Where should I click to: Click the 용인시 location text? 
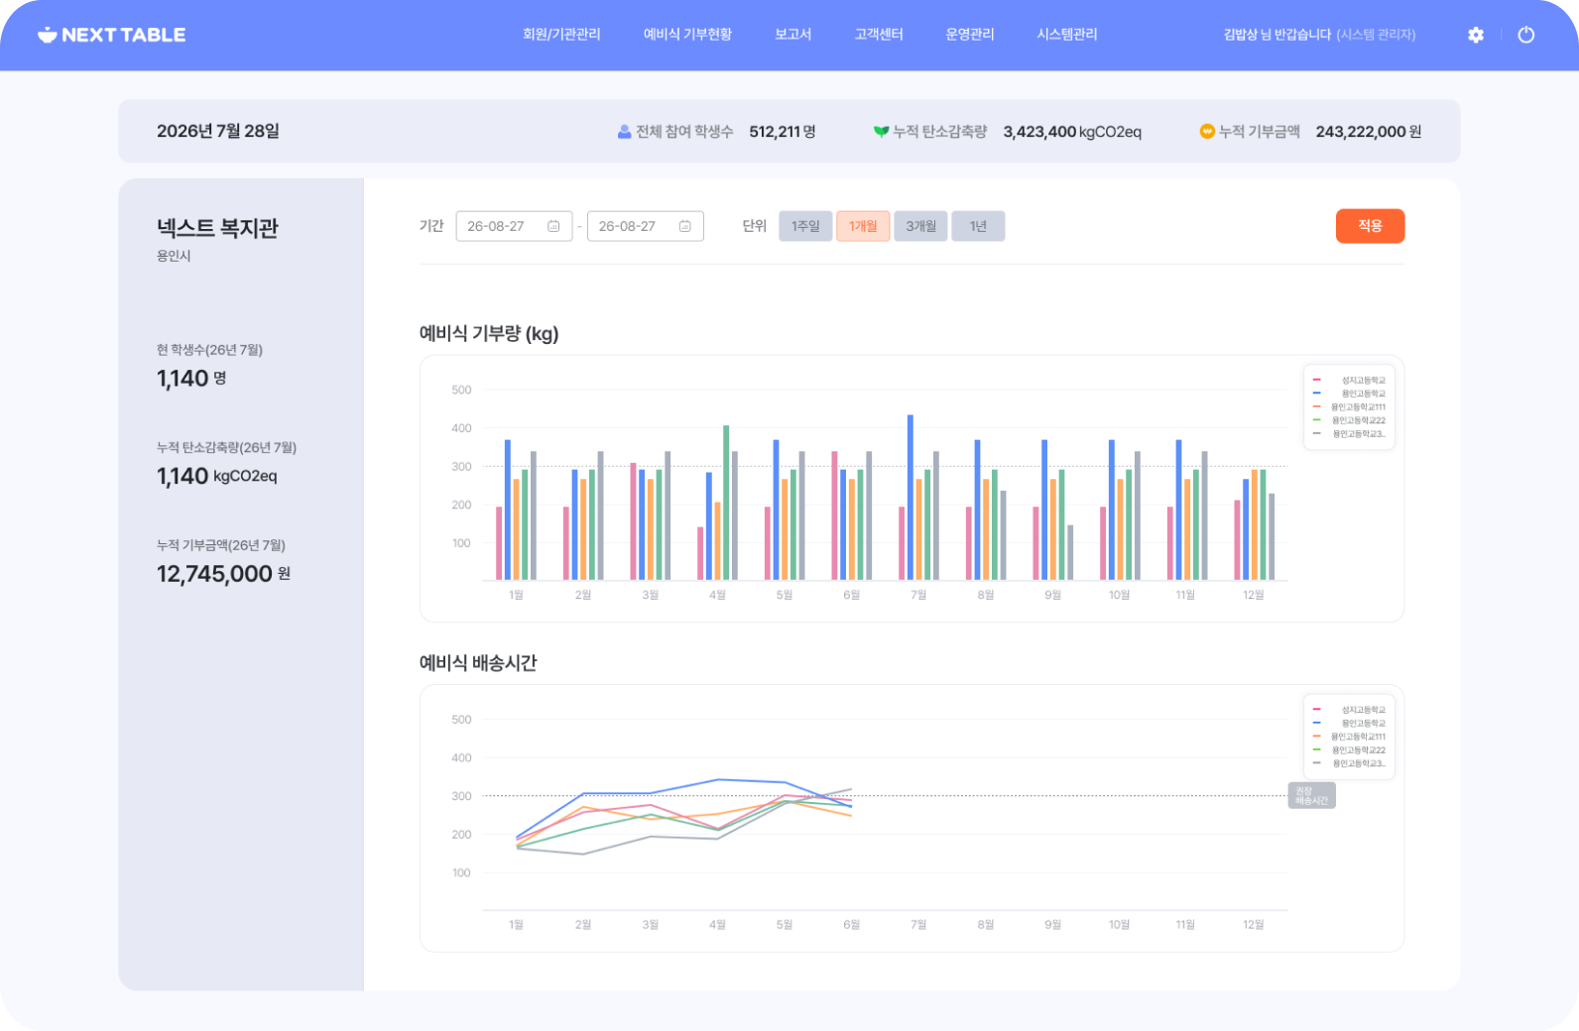click(174, 256)
